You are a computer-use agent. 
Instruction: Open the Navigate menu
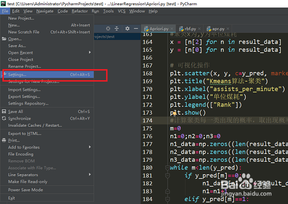tap(45, 11)
